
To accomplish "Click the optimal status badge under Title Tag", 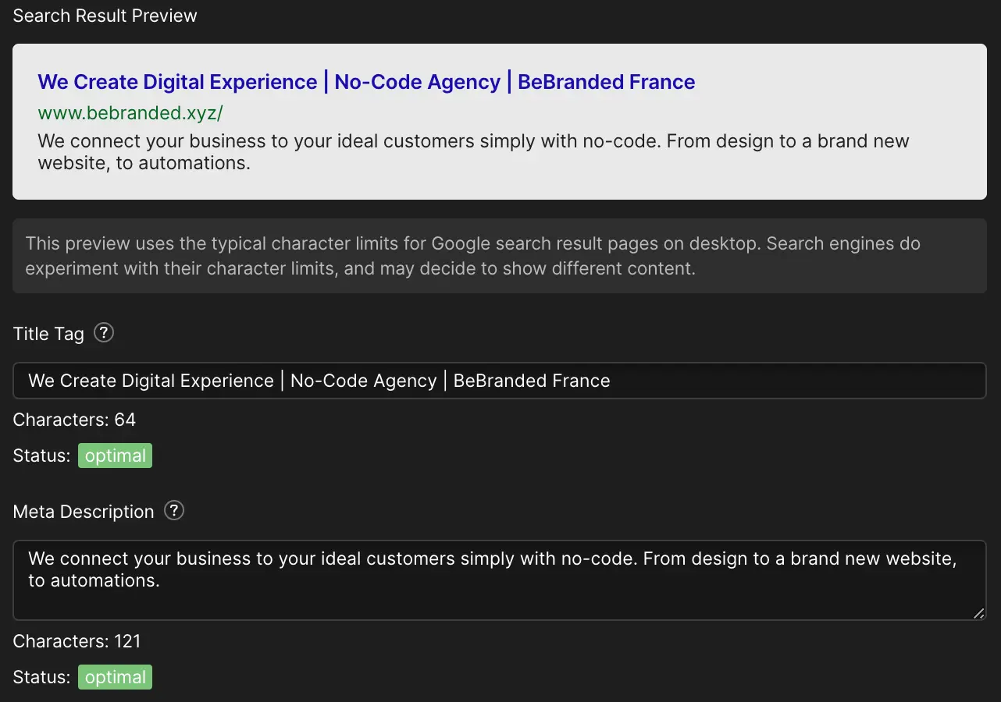I will (x=115, y=456).
